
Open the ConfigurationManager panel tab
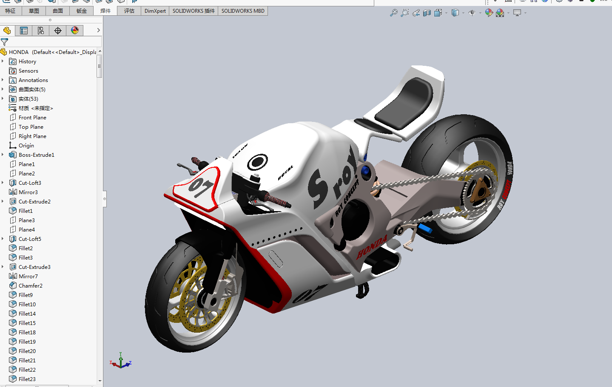tap(41, 30)
